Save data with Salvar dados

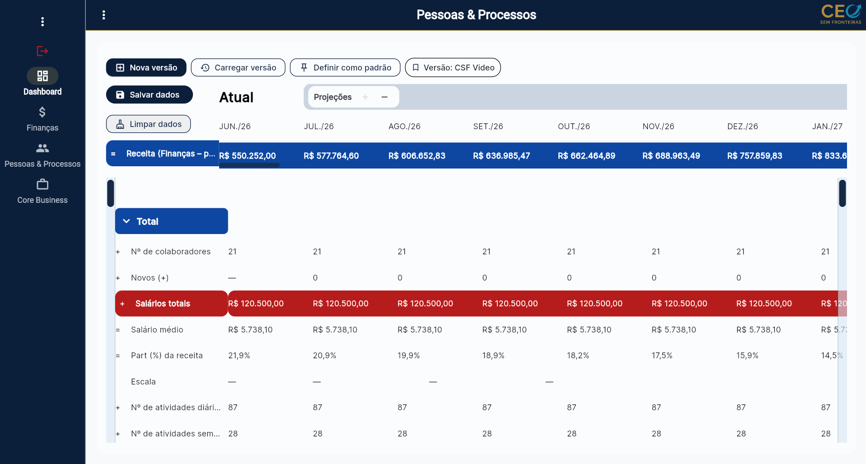[150, 94]
